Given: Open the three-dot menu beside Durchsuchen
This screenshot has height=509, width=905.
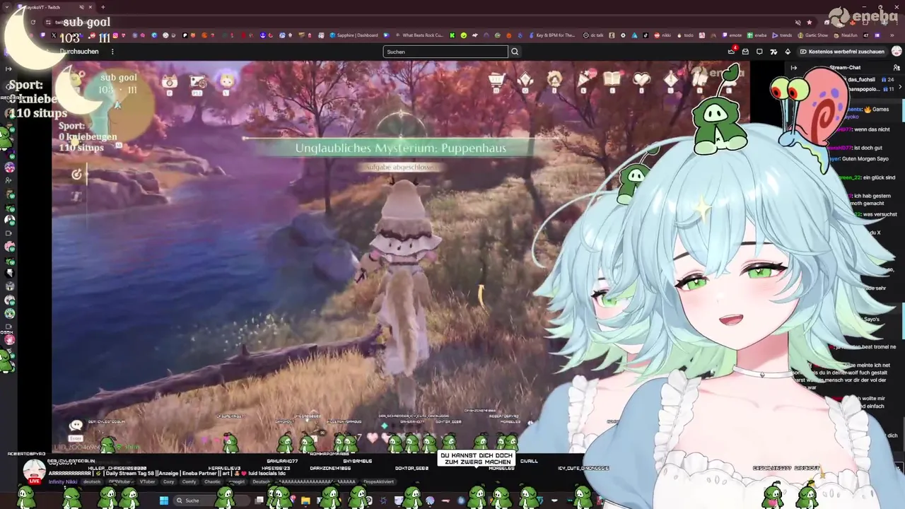Looking at the screenshot, I should [x=112, y=52].
